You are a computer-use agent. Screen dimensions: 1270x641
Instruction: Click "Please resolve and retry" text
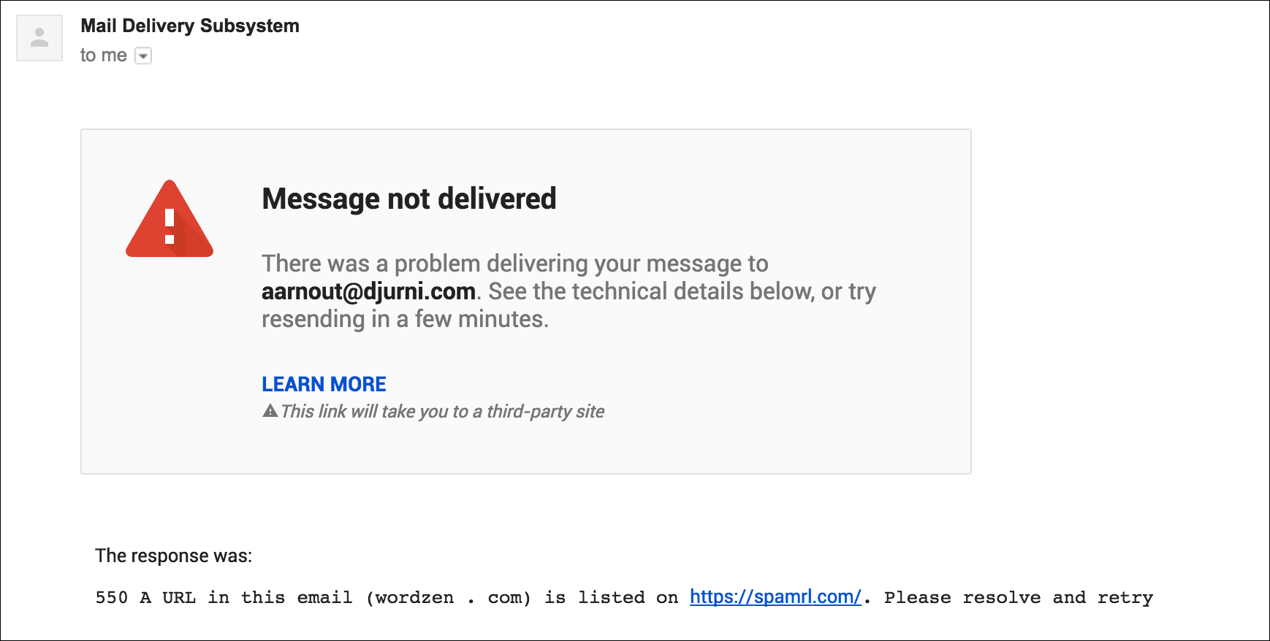(x=1018, y=598)
